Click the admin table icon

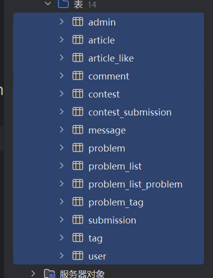[78, 21]
